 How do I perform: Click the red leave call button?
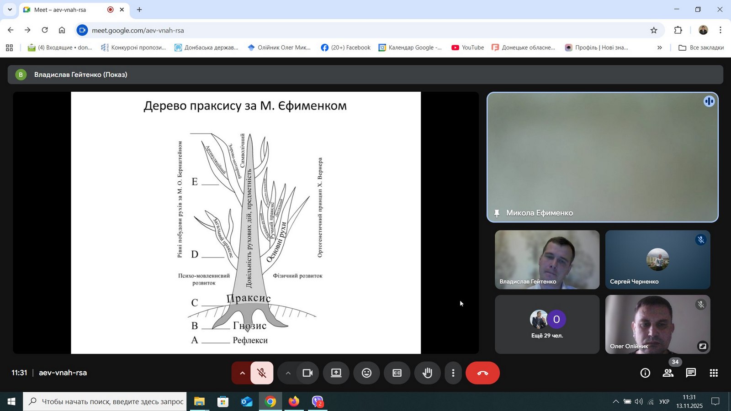coord(482,373)
